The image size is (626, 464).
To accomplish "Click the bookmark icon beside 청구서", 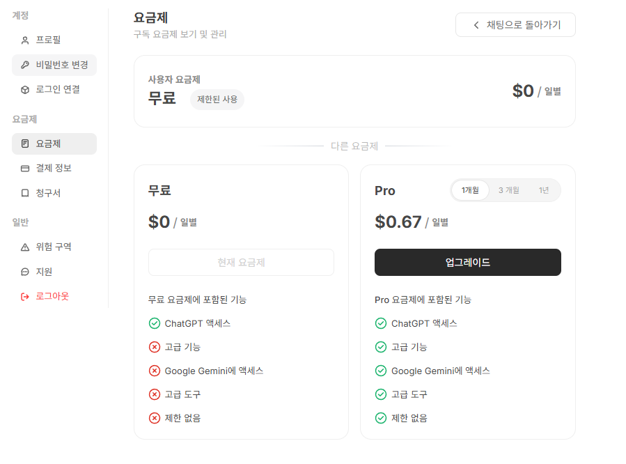I will 25,193.
